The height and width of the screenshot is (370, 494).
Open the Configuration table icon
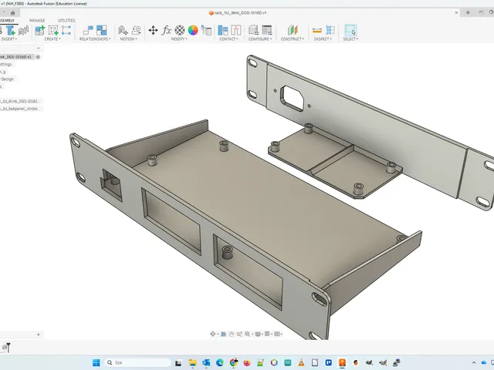coord(267,31)
